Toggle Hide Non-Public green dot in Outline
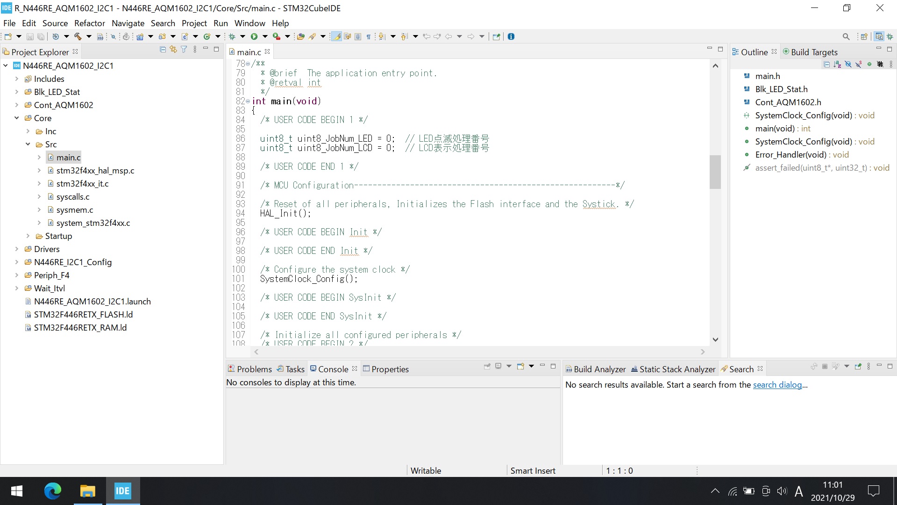Viewport: 897px width, 505px height. 869,65
